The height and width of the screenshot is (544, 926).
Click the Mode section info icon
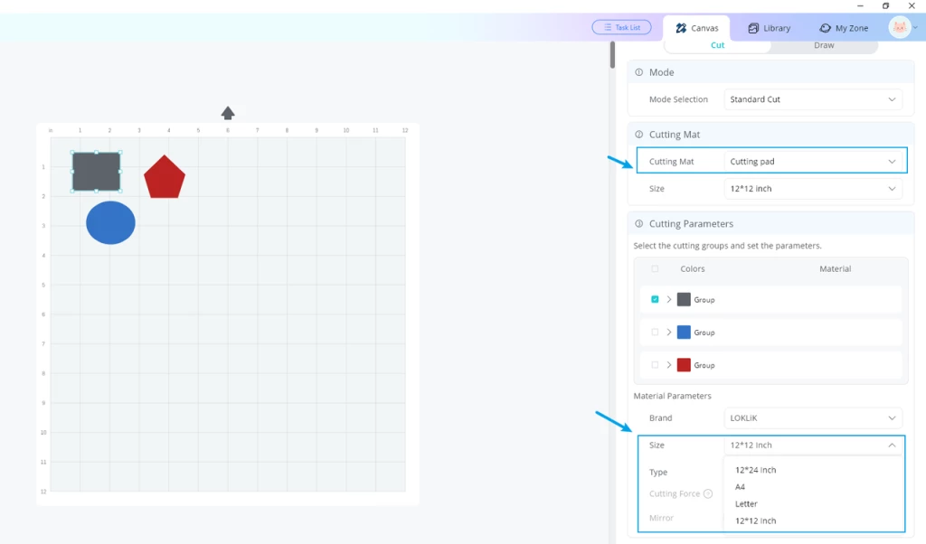coord(639,72)
